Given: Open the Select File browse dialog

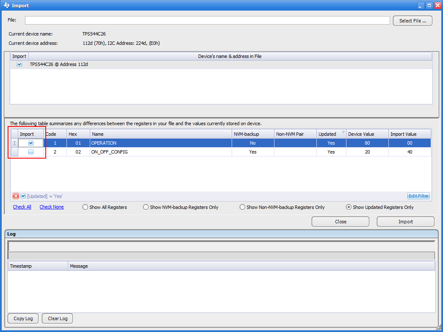Looking at the screenshot, I should coord(412,21).
